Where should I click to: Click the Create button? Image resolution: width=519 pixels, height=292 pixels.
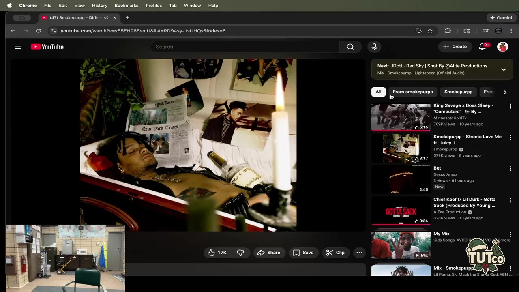[455, 47]
